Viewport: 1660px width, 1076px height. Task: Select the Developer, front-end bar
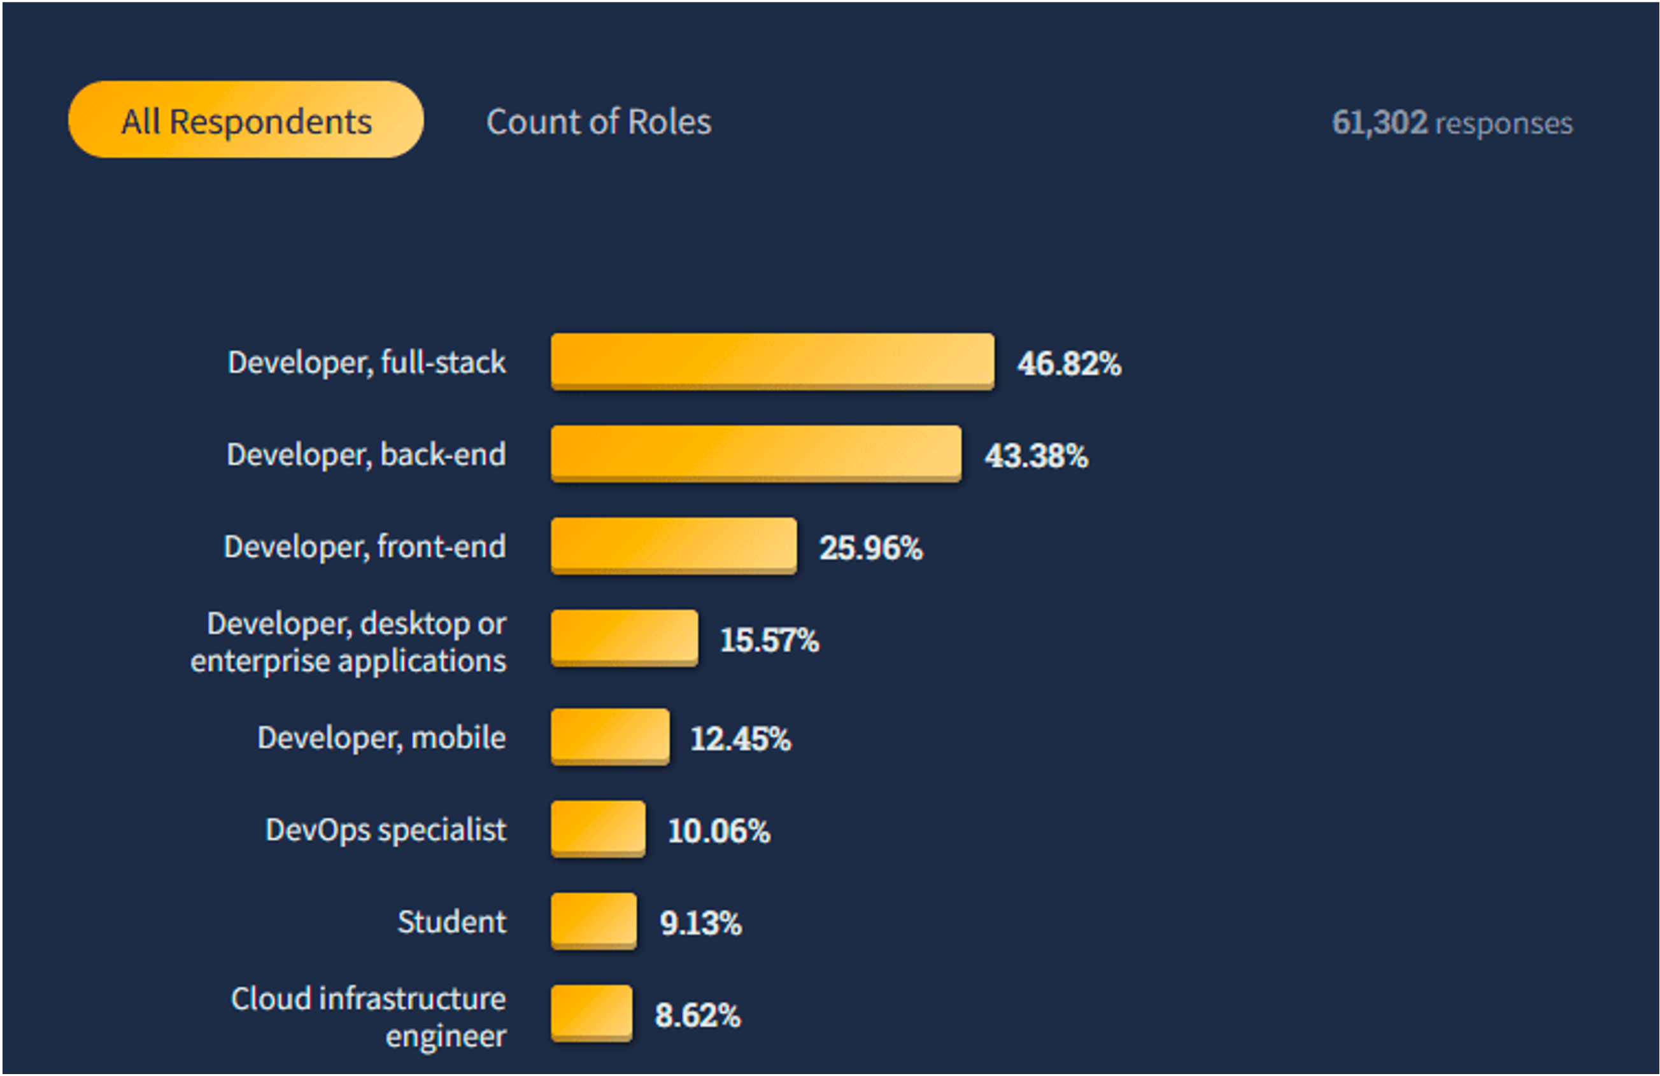click(x=673, y=546)
